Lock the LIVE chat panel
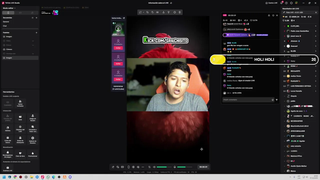Screen dimensions: 320x180 click(x=269, y=15)
